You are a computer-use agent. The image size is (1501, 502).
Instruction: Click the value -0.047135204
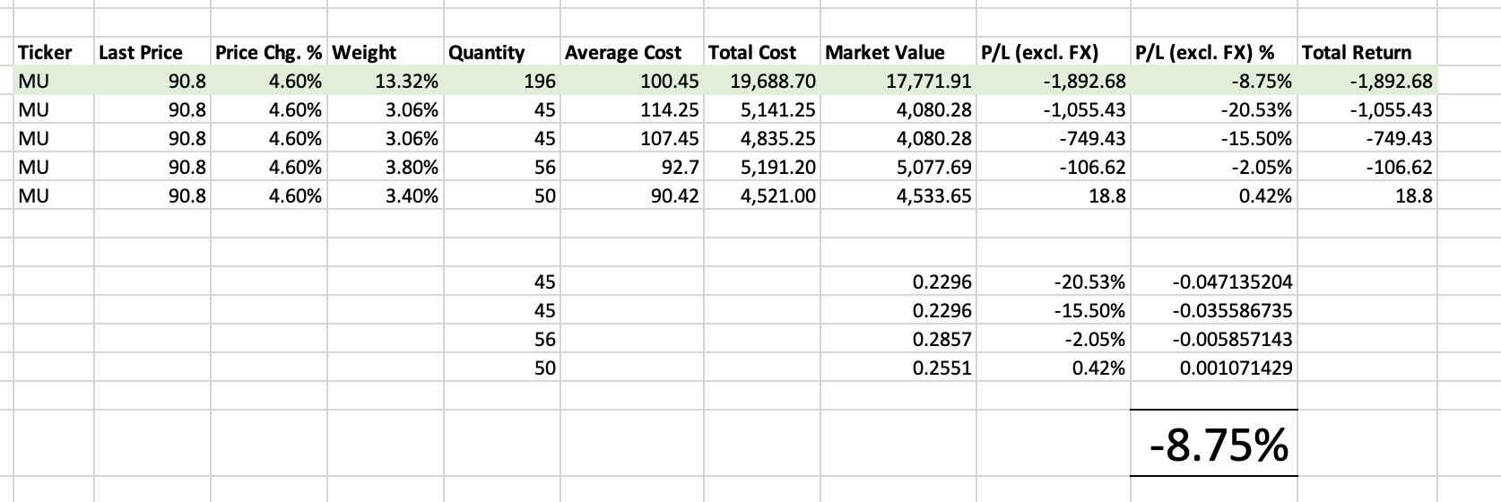tap(1214, 282)
